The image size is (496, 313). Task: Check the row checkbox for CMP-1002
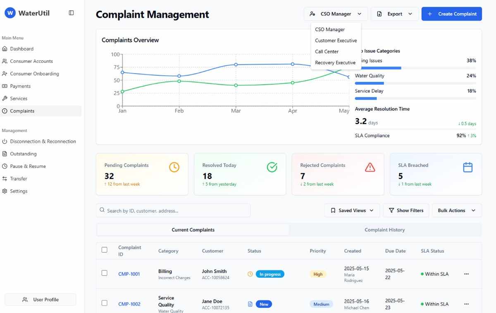(104, 303)
